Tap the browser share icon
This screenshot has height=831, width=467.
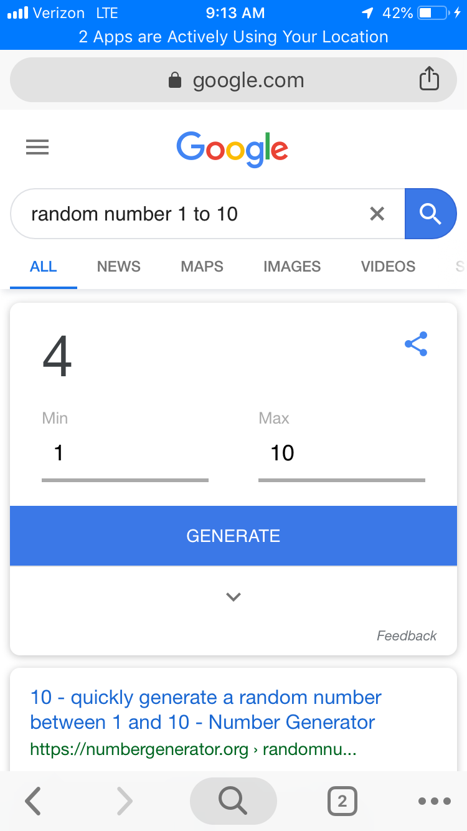coord(429,80)
